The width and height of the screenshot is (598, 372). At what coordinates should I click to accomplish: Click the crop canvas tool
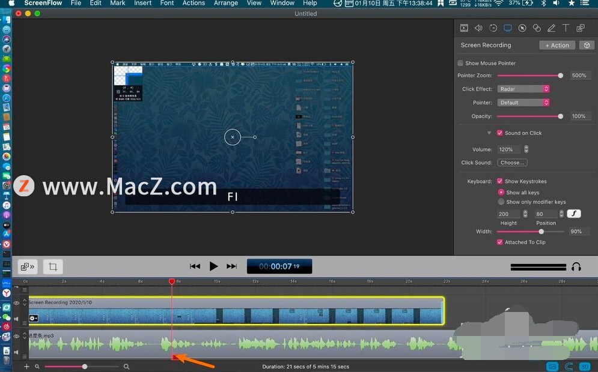(x=53, y=266)
